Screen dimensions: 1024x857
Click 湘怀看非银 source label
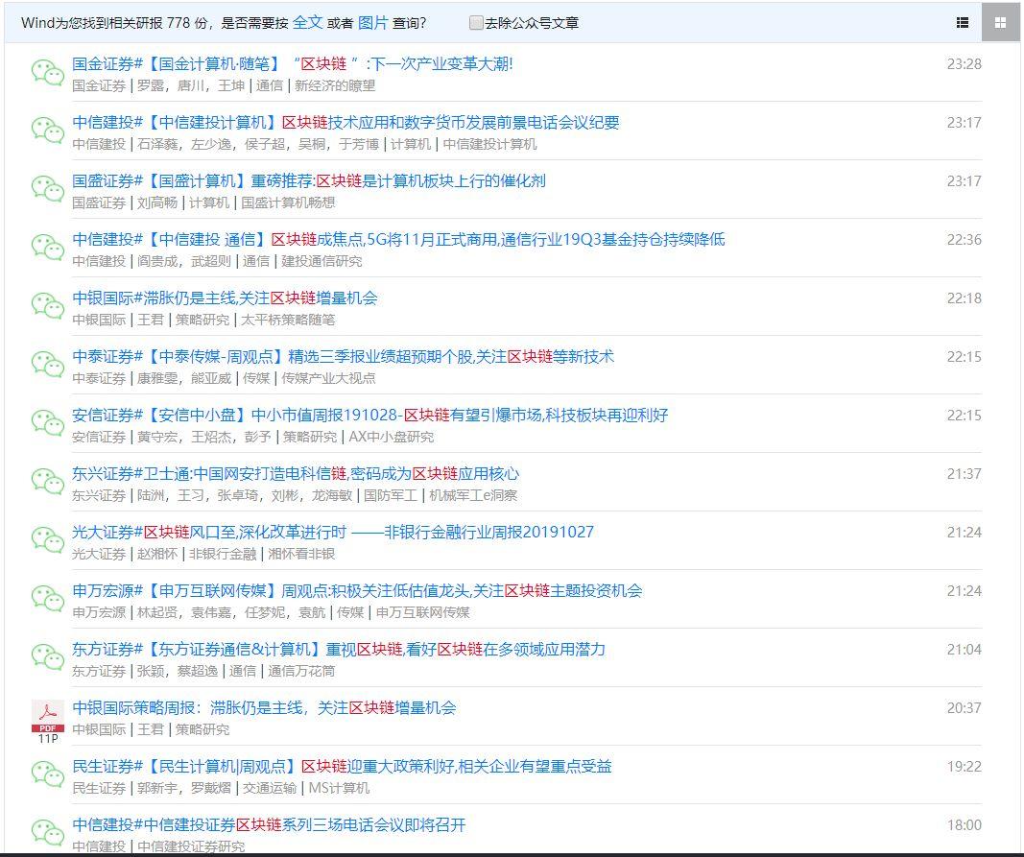[301, 554]
